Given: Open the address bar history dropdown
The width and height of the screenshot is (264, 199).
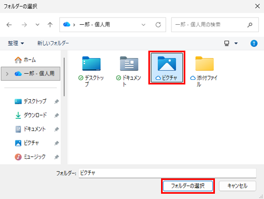Looking at the screenshot, I should coord(144,25).
